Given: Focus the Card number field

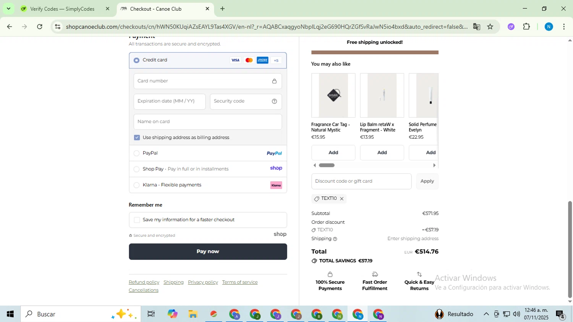Looking at the screenshot, I should coord(207,81).
